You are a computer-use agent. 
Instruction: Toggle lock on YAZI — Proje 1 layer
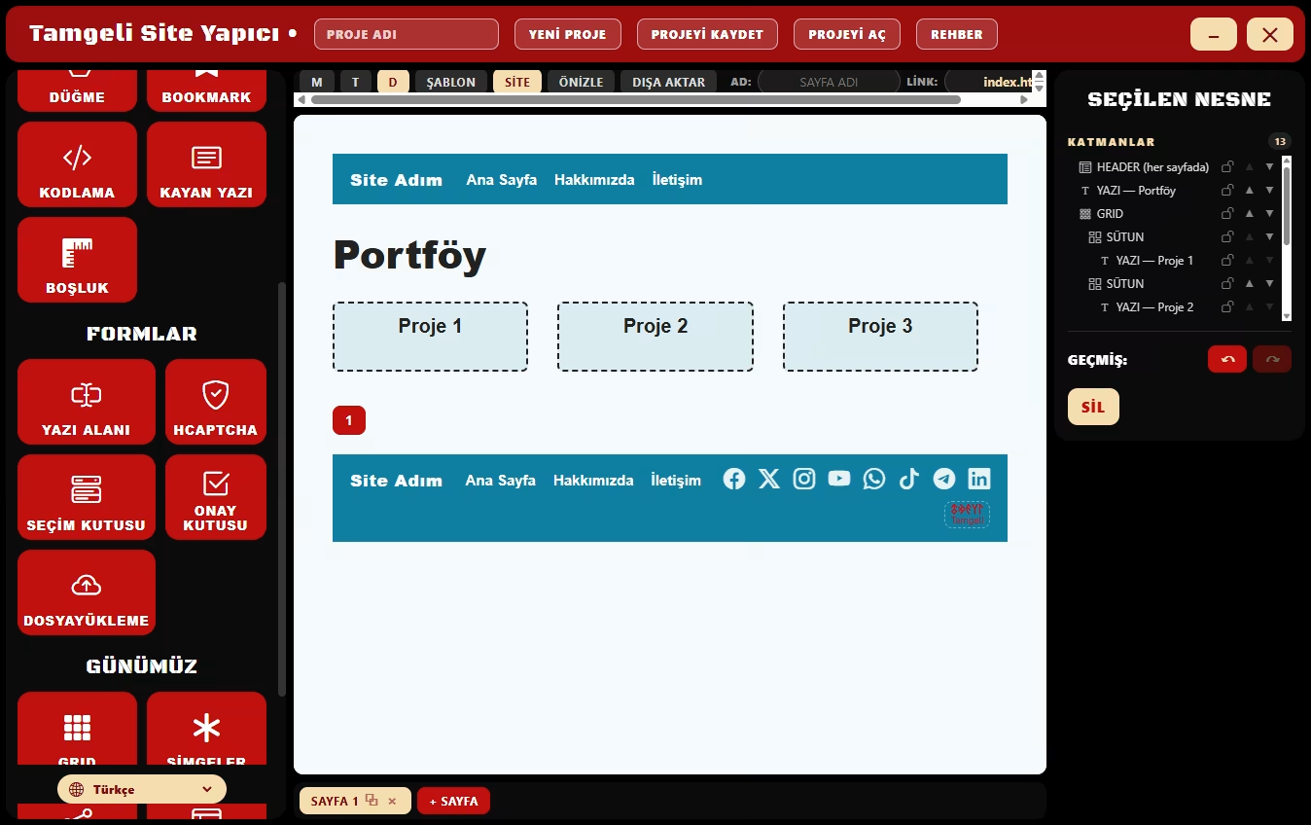(x=1227, y=260)
